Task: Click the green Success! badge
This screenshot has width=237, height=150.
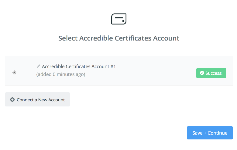Action: 211,73
